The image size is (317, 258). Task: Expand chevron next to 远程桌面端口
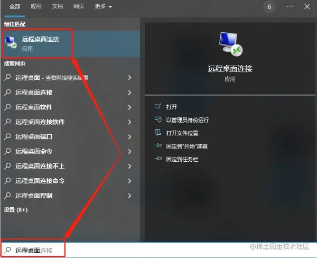pyautogui.click(x=129, y=136)
